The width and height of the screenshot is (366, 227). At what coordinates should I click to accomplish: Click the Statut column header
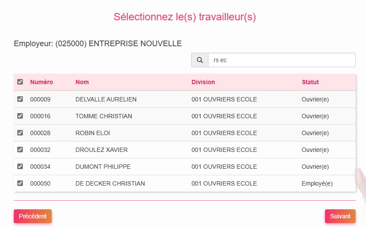(310, 82)
